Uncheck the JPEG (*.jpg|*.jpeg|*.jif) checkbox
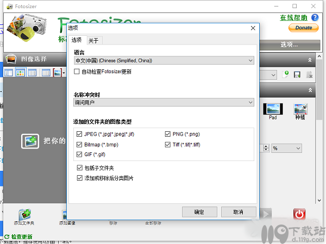 click(79, 134)
